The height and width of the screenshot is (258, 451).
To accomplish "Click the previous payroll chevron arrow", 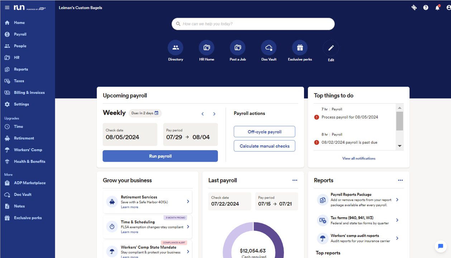I will [x=203, y=114].
